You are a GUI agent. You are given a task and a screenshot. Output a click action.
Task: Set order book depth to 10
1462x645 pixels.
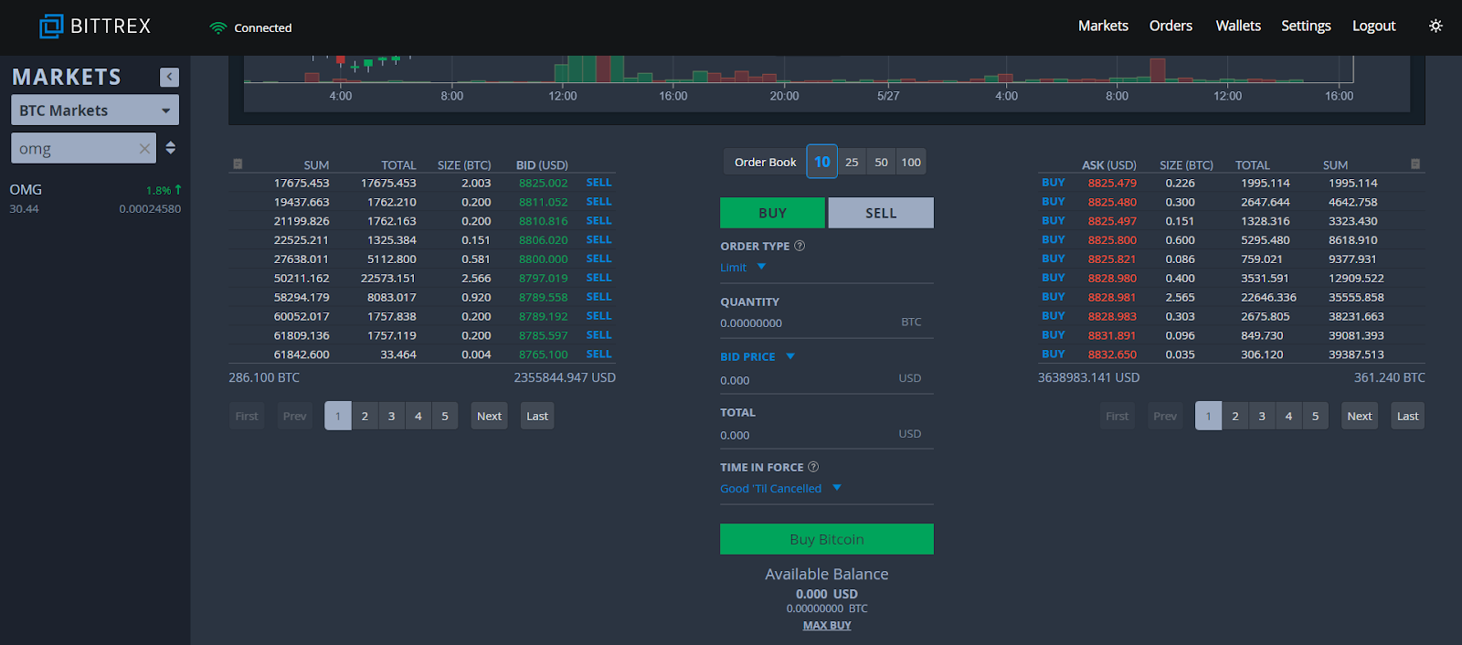[822, 162]
